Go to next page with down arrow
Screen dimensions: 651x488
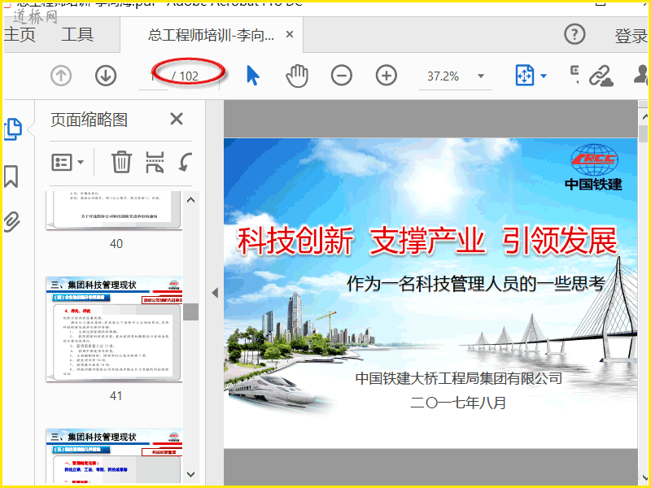106,76
